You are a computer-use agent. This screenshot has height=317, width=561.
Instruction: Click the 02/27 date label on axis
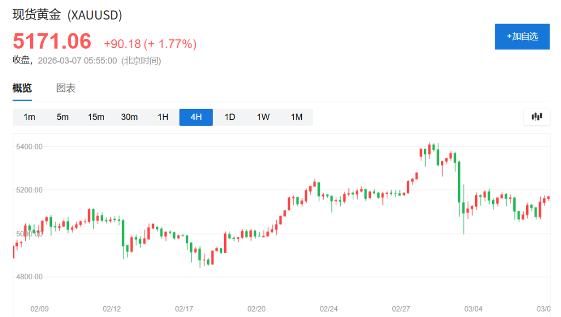click(x=402, y=309)
